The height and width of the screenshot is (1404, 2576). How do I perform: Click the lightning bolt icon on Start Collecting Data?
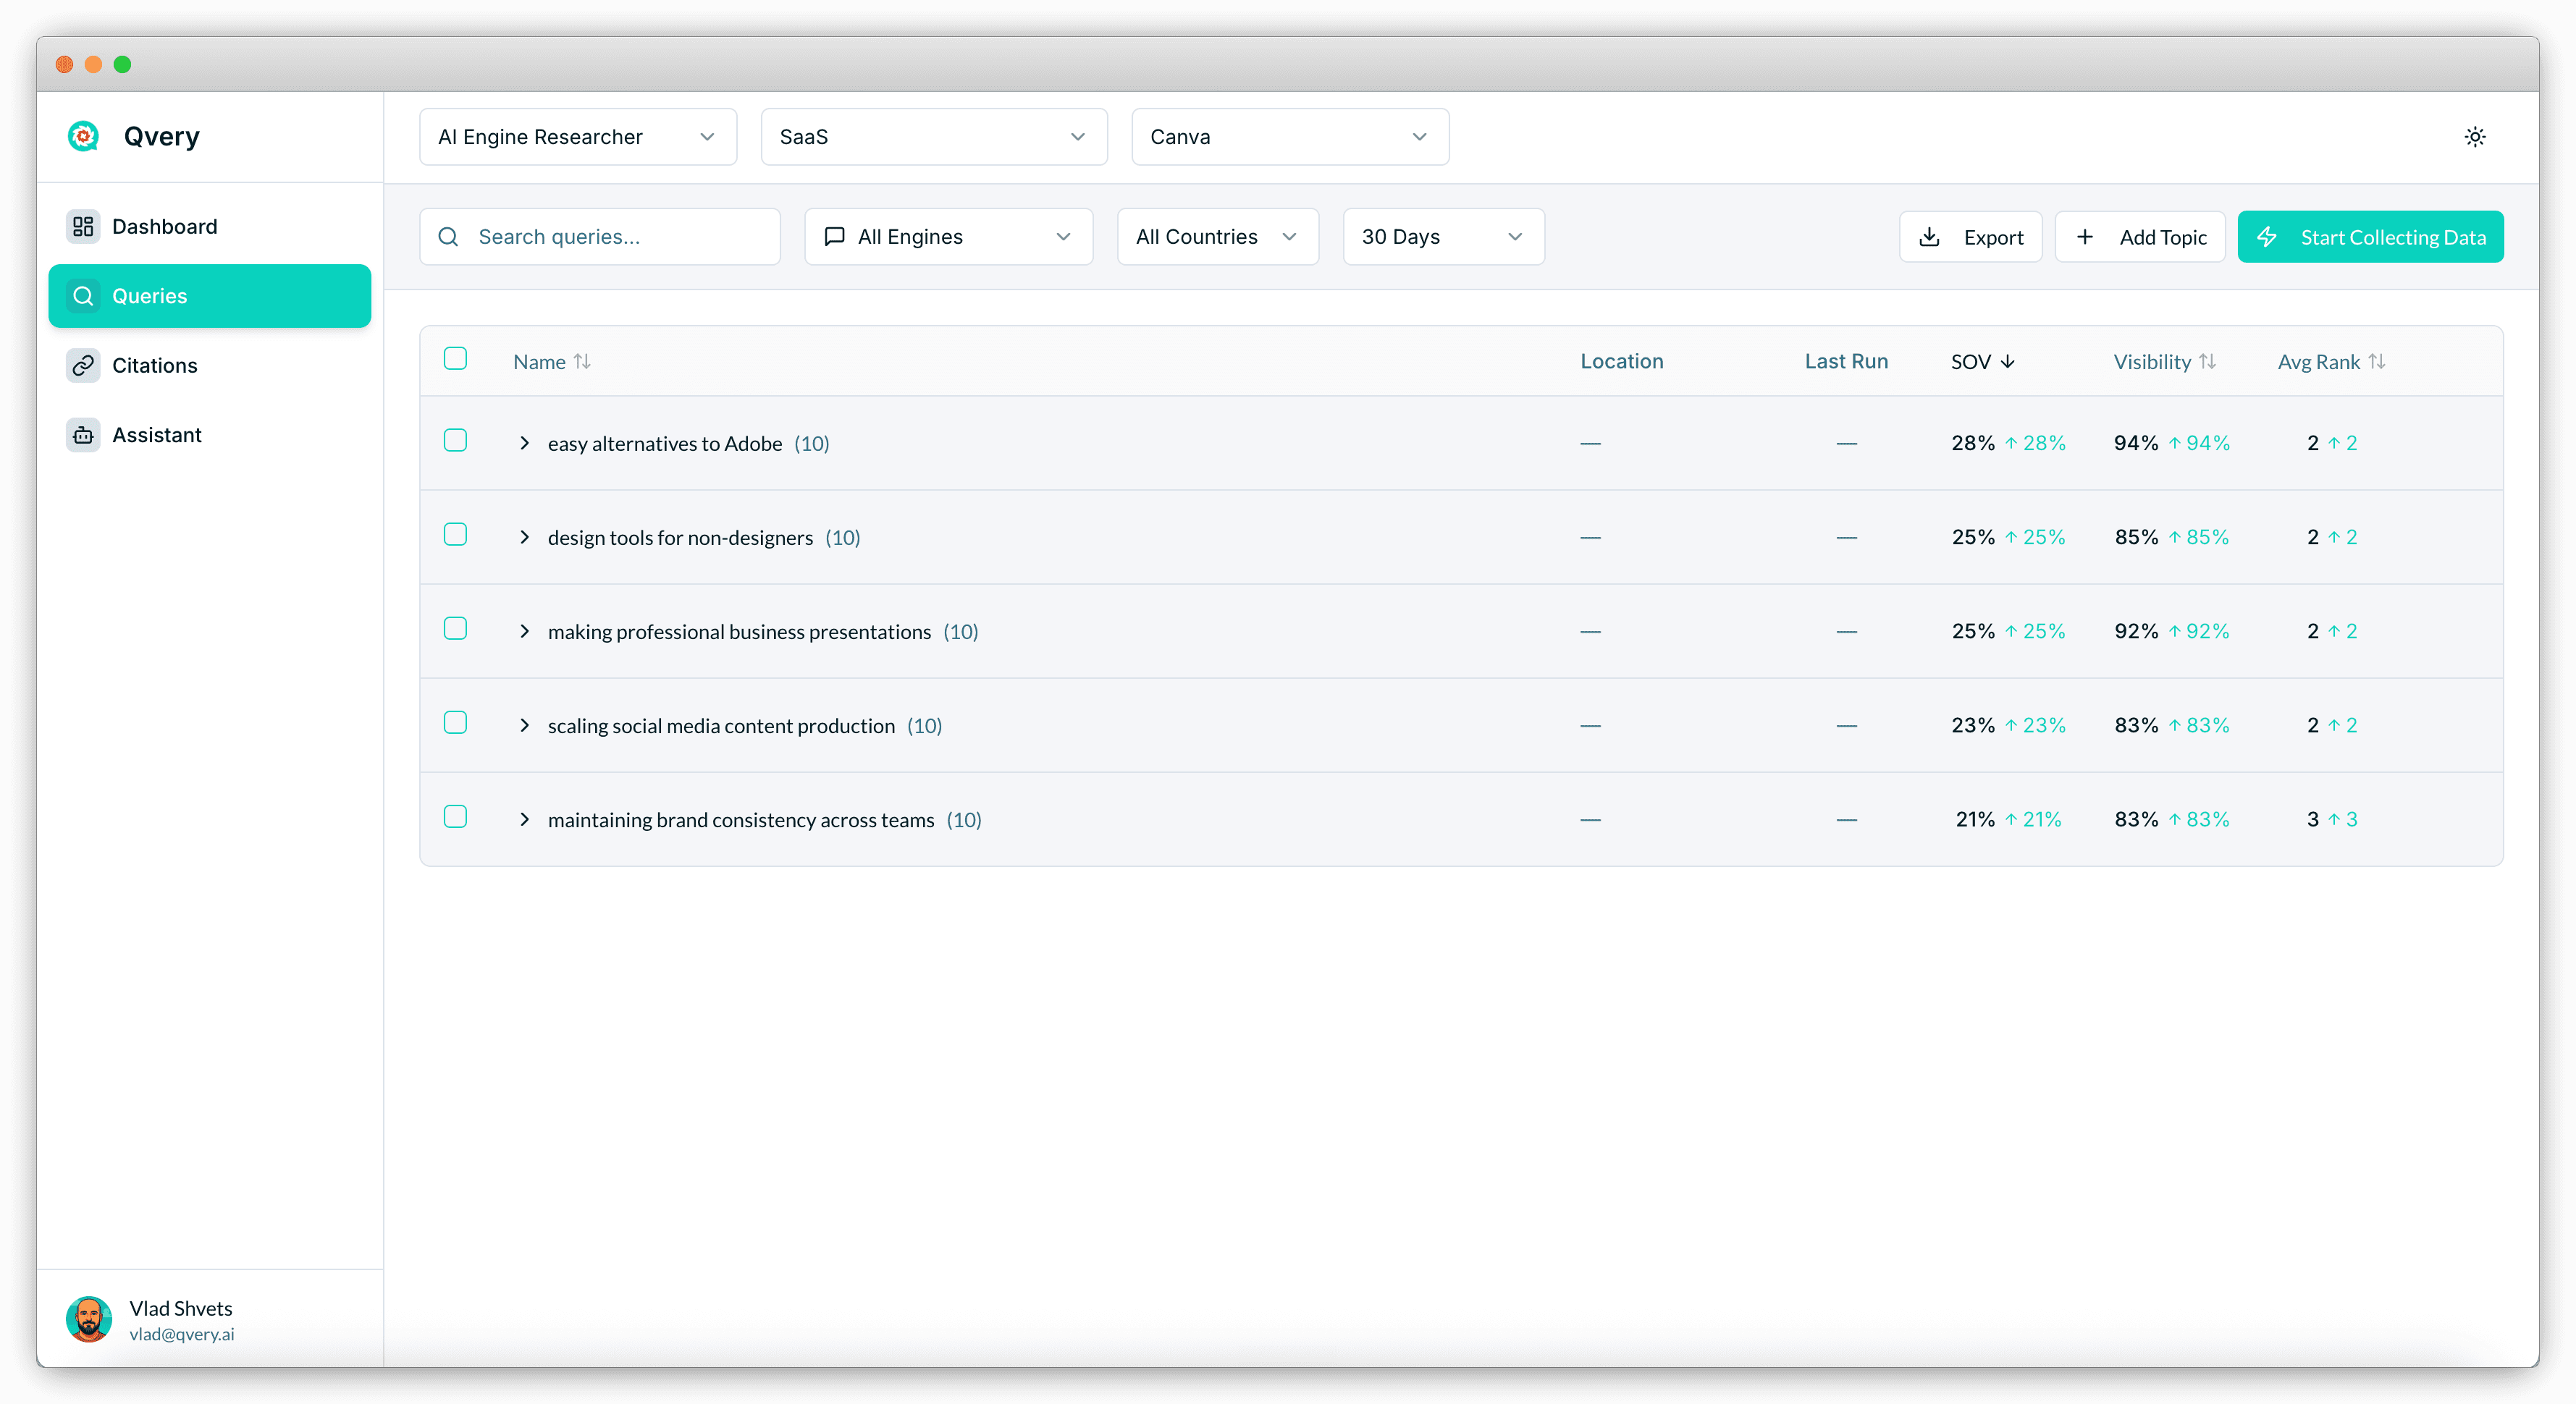click(x=2267, y=237)
